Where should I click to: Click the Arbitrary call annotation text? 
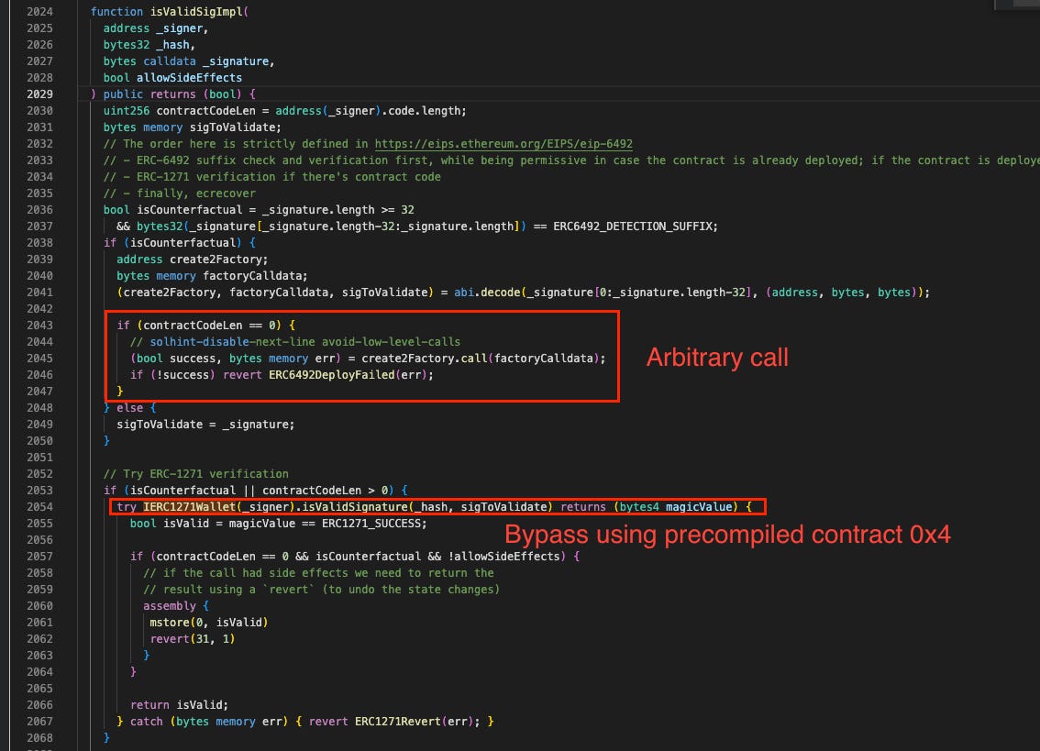(x=716, y=358)
